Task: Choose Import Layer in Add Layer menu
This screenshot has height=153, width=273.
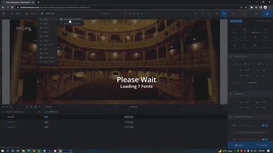Action: [x=47, y=62]
